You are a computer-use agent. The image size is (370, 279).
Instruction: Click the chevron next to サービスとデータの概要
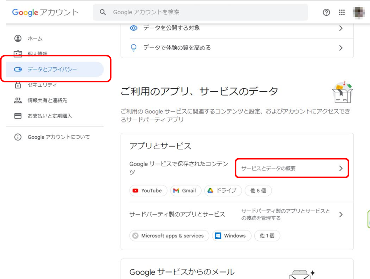[x=341, y=169]
